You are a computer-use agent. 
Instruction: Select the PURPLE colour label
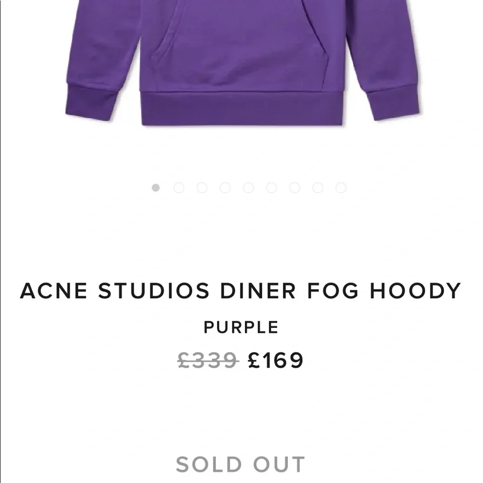[241, 327]
